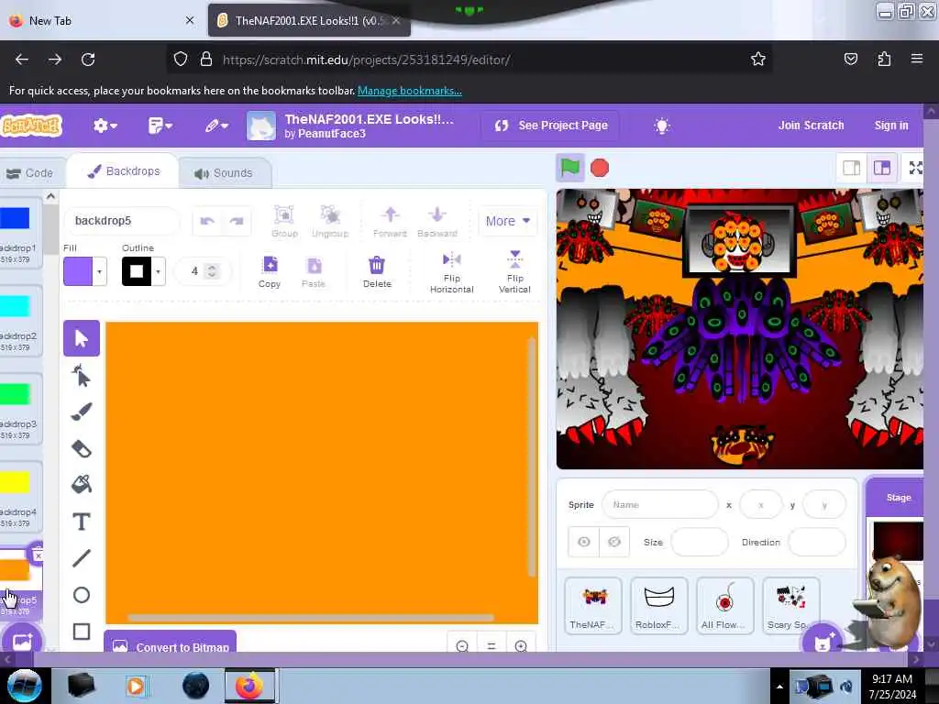Click the purple Fill color swatch

pyautogui.click(x=78, y=271)
